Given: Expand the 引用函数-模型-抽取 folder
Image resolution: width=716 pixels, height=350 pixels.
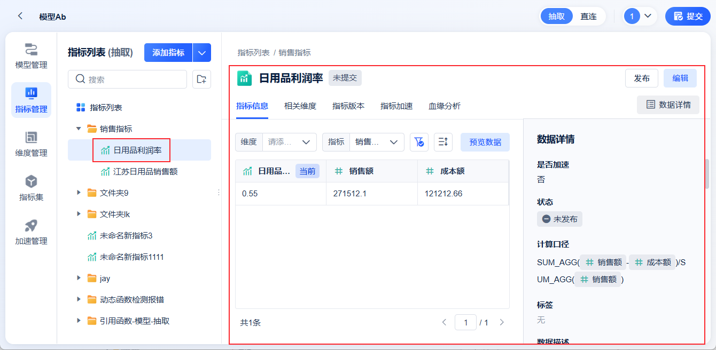Looking at the screenshot, I should (79, 321).
